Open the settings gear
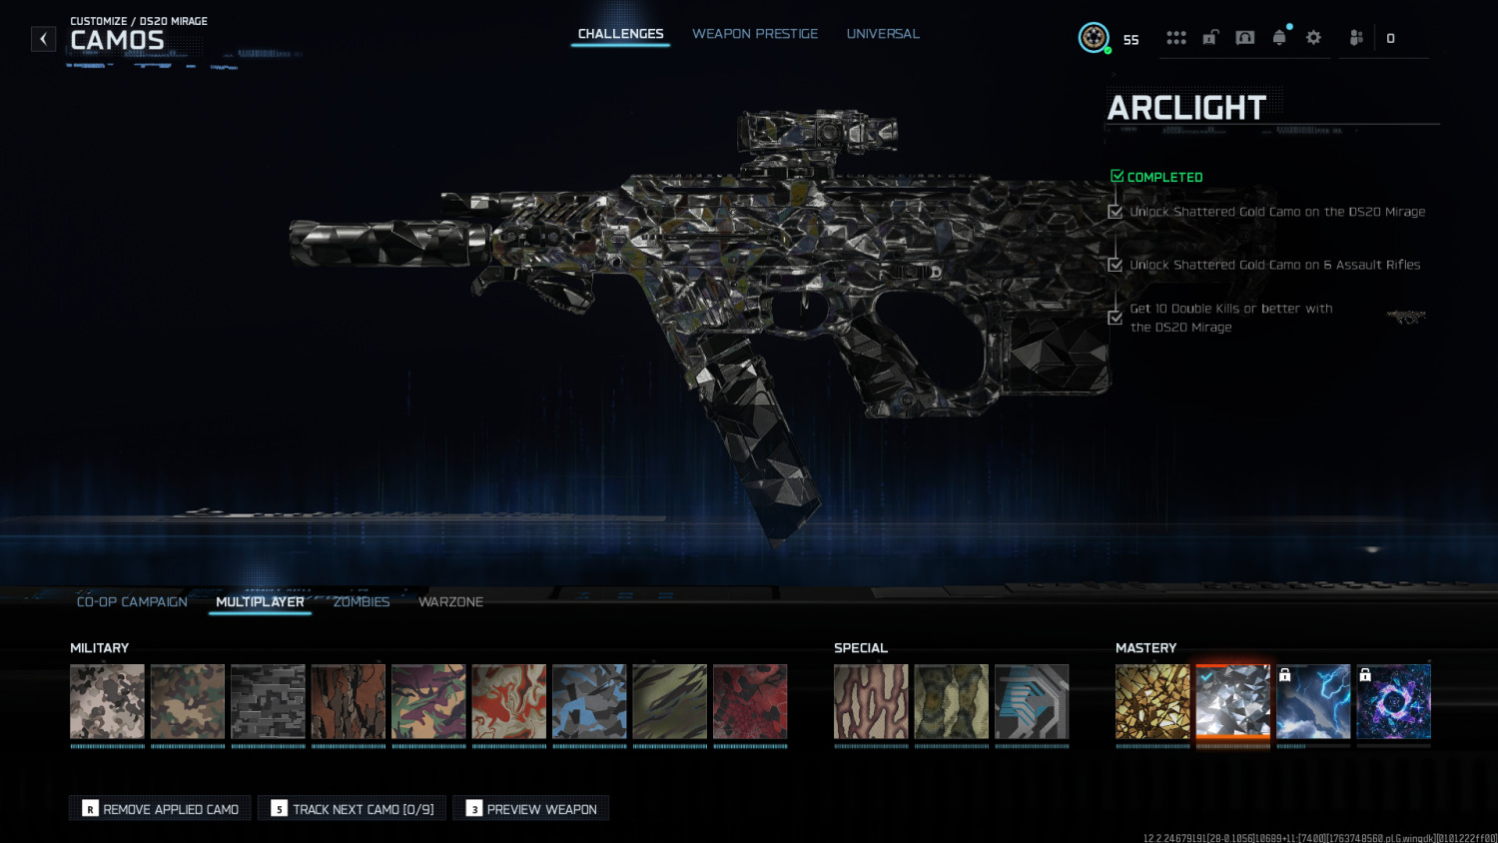The image size is (1498, 843). (1313, 38)
